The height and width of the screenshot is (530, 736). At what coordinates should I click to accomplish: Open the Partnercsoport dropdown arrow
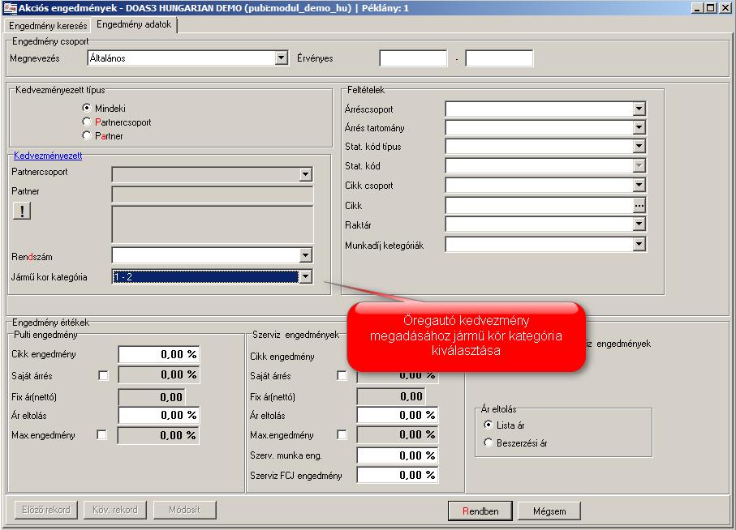click(306, 174)
